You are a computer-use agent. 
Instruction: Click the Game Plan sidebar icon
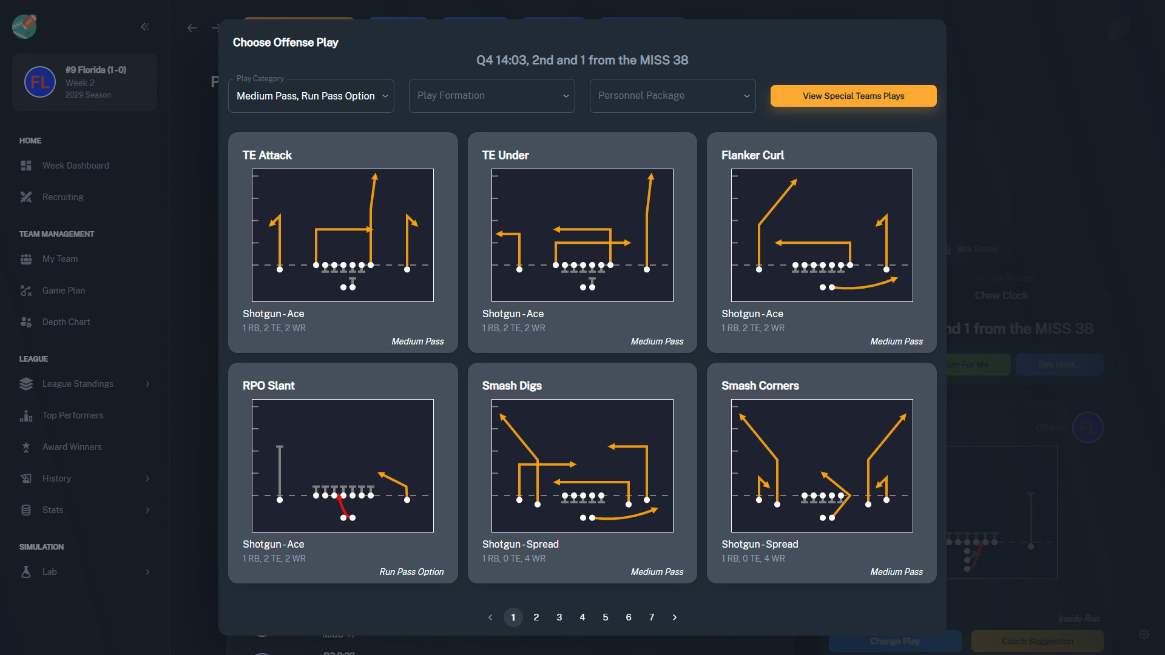(x=27, y=289)
